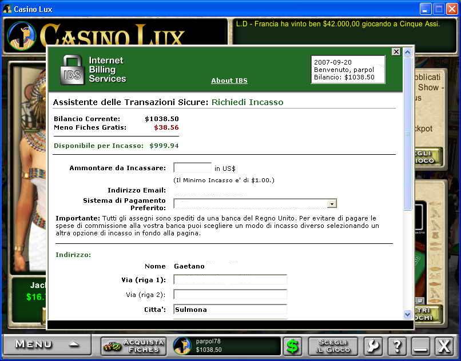Image resolution: width=461 pixels, height=361 pixels.
Task: Open help with the question mark icon
Action: tap(397, 346)
